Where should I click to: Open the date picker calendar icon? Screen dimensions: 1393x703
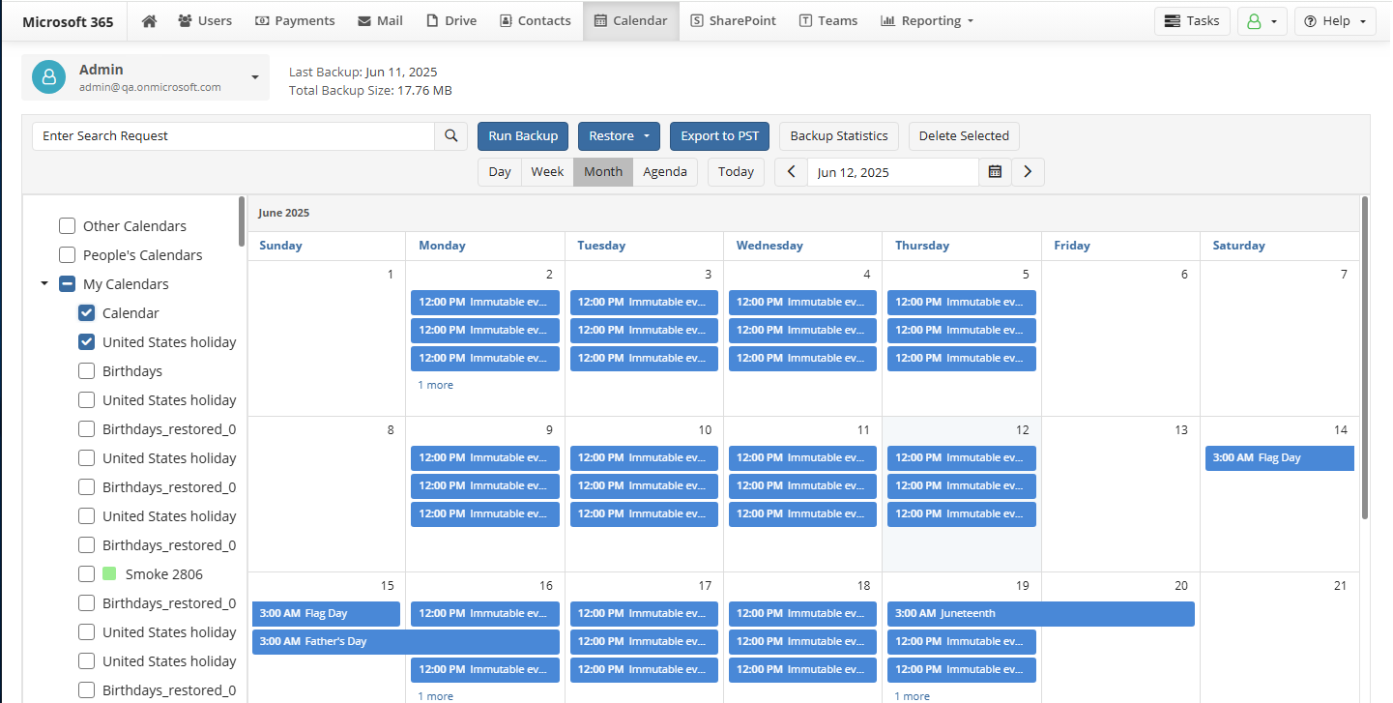pos(995,172)
